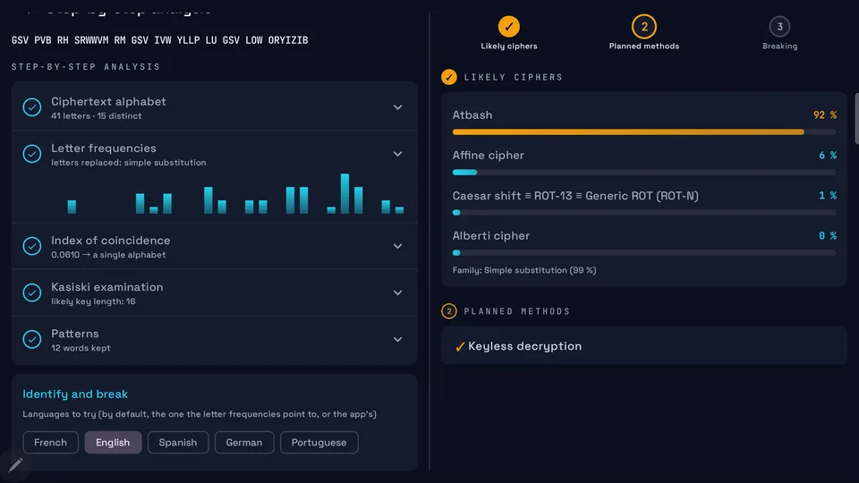Click '12 words kept' text

81,348
